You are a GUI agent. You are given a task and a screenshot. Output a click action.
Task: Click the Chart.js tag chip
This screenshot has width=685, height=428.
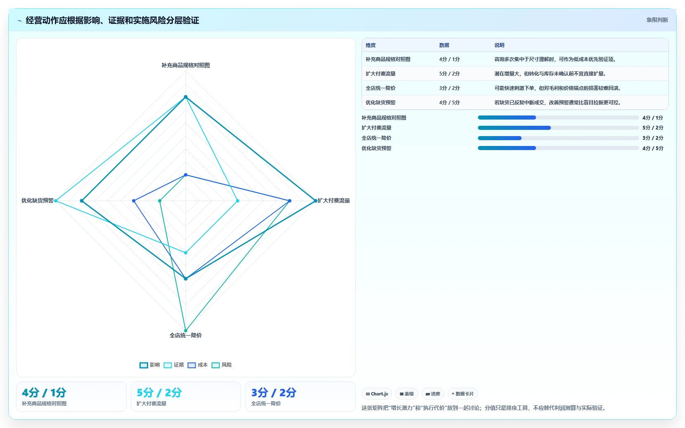377,394
